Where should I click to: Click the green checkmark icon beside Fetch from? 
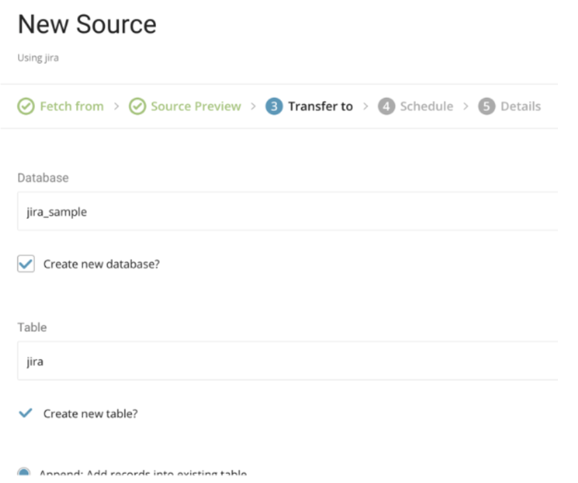point(26,107)
